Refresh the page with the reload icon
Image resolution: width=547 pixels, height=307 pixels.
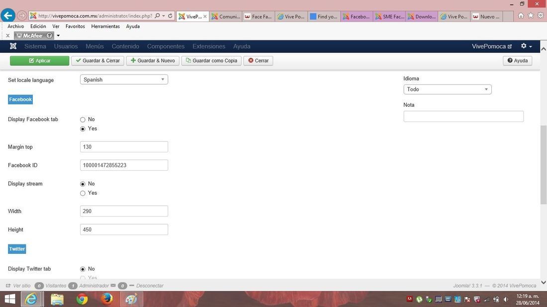click(x=170, y=16)
